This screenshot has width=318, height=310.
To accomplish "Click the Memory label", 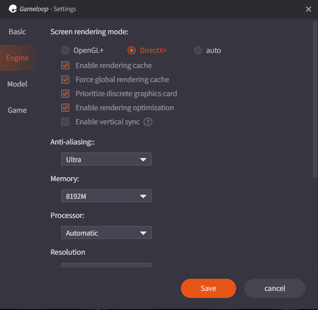I will [65, 179].
